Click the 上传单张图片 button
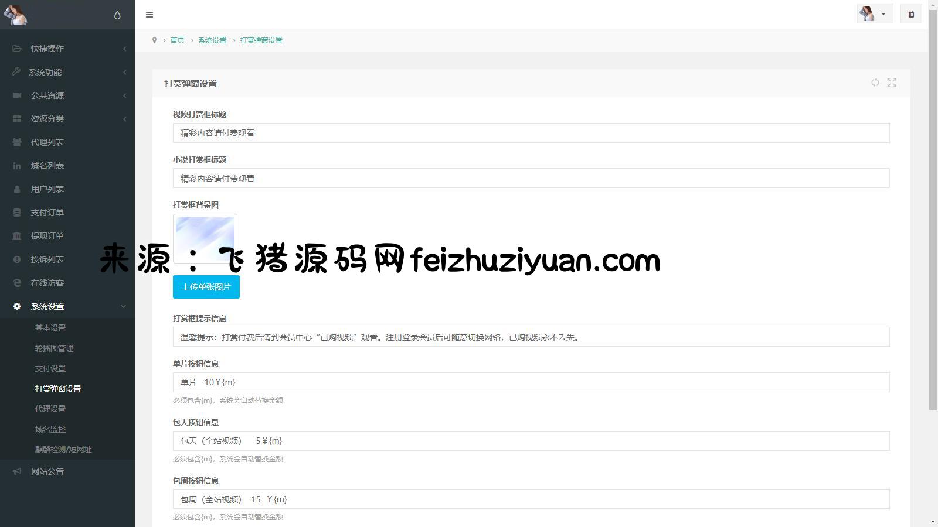The height and width of the screenshot is (527, 938). pyautogui.click(x=206, y=287)
